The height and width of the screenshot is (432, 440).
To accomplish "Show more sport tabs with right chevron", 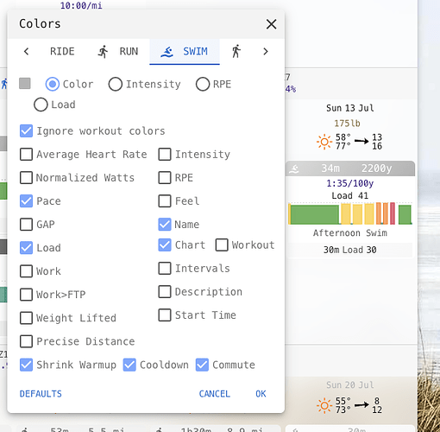I will coord(266,52).
